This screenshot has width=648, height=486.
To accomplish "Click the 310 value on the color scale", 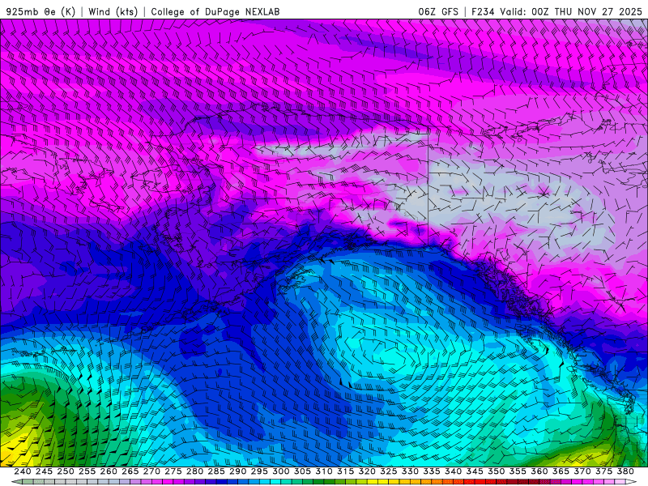I will 323,471.
